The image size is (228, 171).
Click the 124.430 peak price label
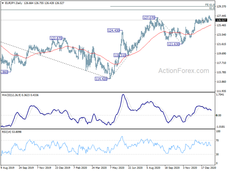[x=114, y=30]
